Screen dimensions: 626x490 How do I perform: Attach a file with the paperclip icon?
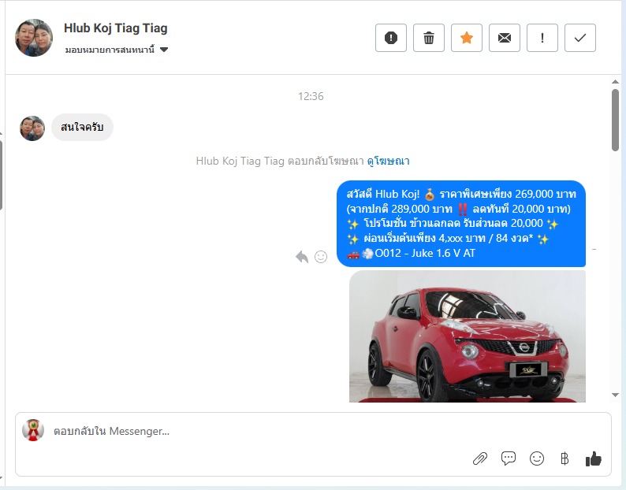[x=480, y=458]
